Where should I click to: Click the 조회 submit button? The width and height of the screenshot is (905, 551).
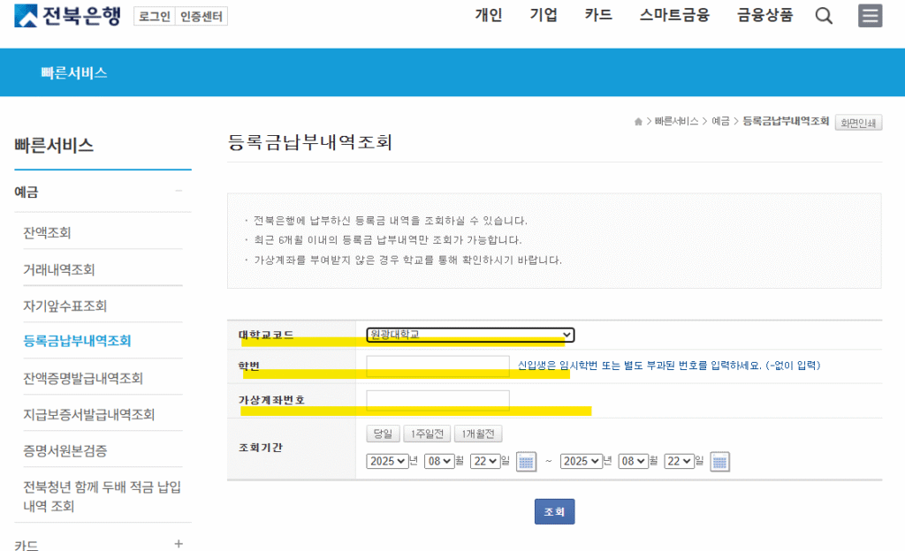[x=554, y=512]
